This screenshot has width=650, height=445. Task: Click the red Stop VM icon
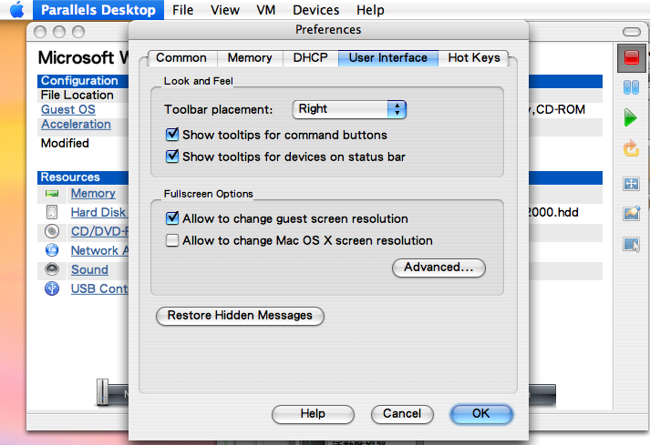click(x=632, y=57)
